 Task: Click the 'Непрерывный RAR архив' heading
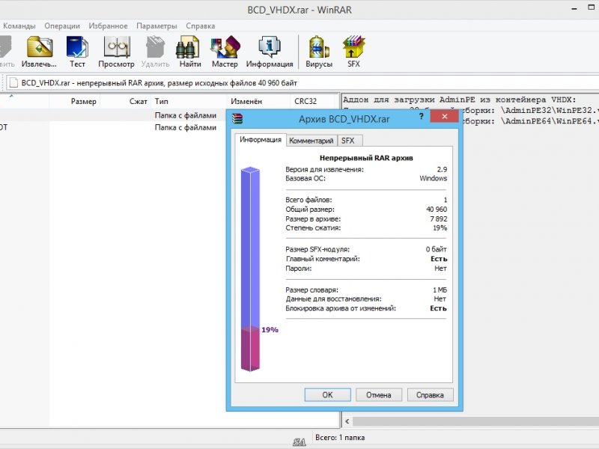(x=366, y=158)
